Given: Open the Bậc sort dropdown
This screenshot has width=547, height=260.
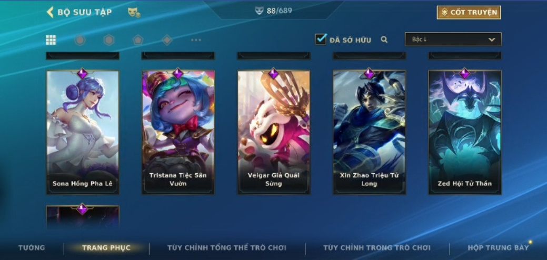Looking at the screenshot, I should pos(453,39).
